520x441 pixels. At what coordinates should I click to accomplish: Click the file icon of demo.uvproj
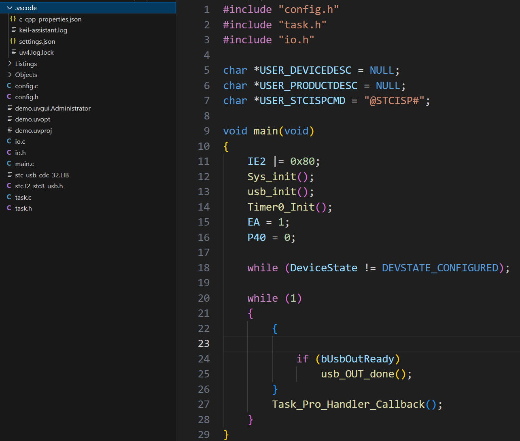[10, 130]
